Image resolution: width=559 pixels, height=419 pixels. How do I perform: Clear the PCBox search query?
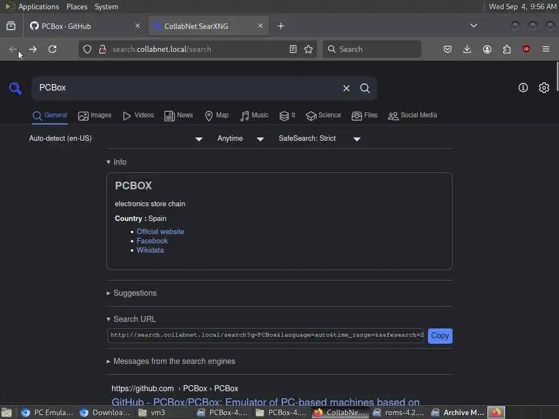coord(346,88)
